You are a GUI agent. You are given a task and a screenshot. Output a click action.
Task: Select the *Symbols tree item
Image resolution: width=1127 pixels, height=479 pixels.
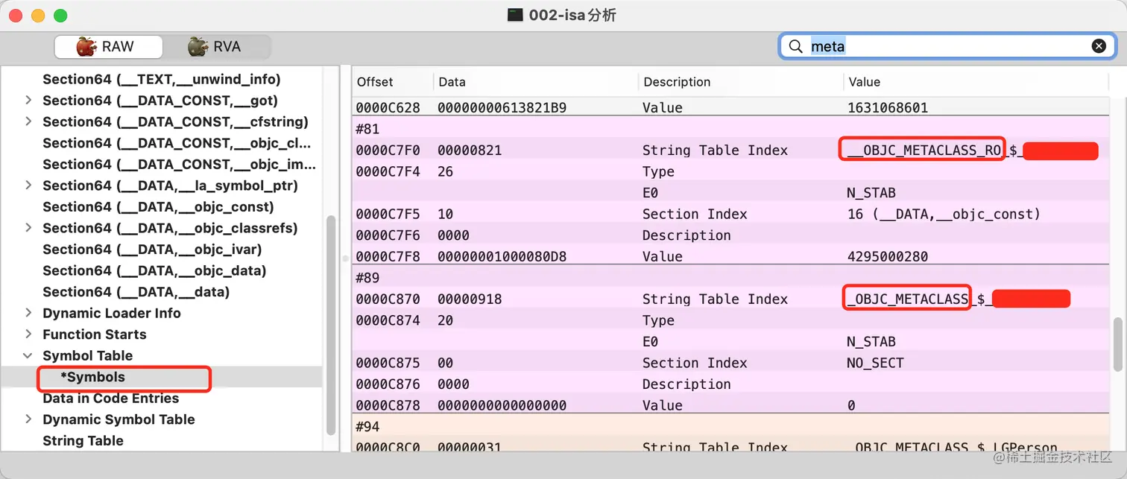[x=92, y=377]
